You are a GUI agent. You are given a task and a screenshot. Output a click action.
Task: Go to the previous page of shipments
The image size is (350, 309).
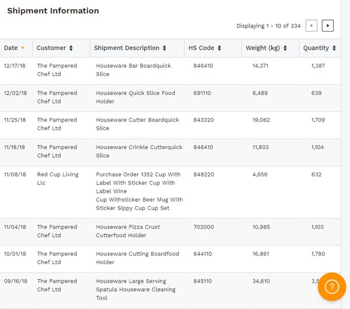point(311,26)
